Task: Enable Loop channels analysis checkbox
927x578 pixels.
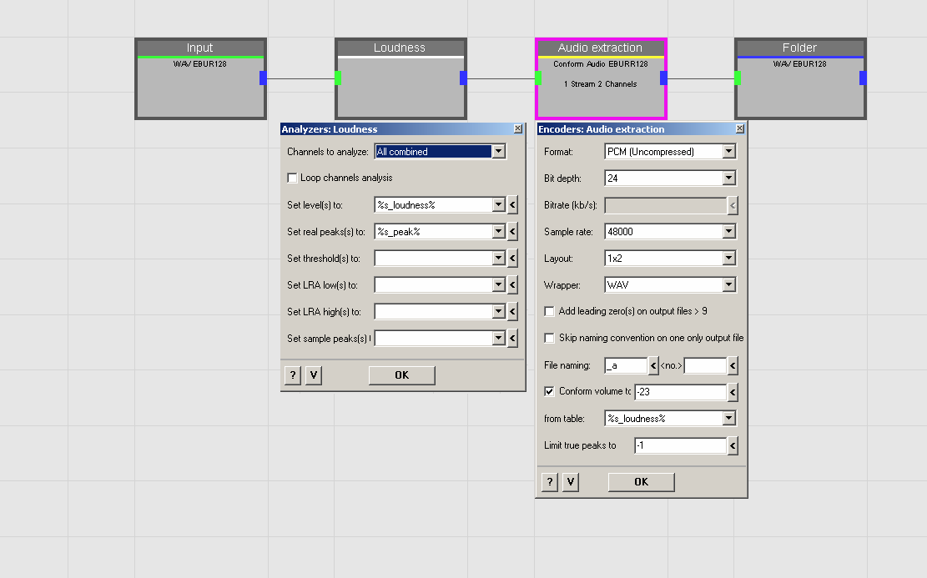Action: 292,178
